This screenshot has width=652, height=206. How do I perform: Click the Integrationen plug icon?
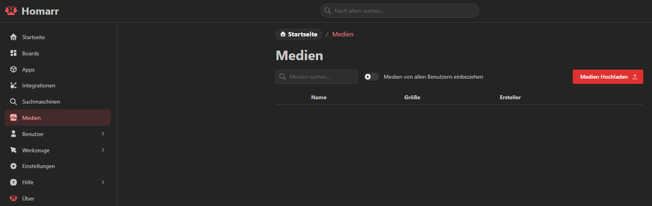coord(13,85)
